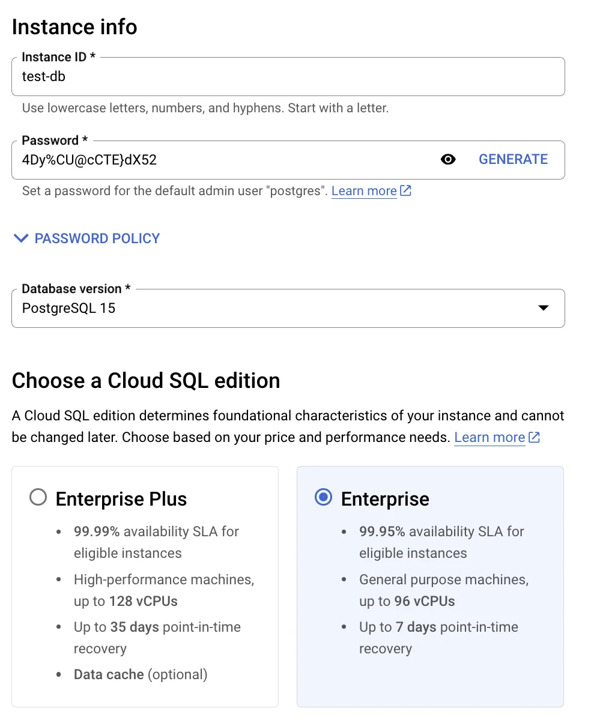Click into the Instance ID field

[288, 76]
